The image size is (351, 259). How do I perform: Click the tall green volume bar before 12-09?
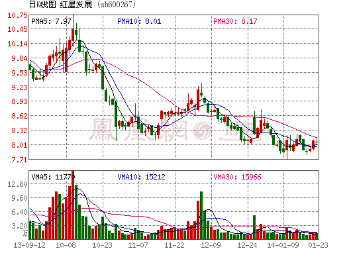click(x=201, y=215)
